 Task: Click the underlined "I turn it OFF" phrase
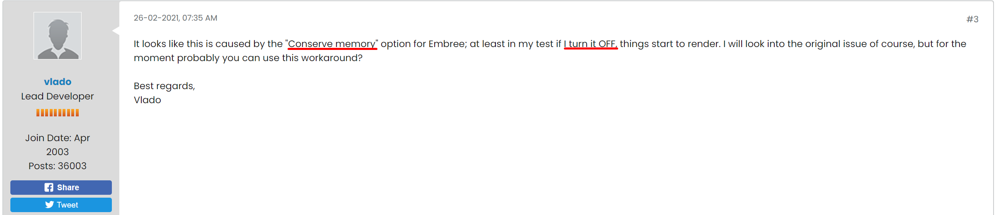pyautogui.click(x=590, y=44)
